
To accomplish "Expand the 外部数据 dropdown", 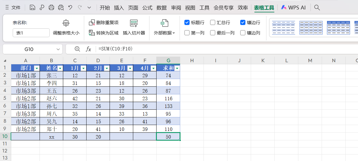I will [164, 33].
